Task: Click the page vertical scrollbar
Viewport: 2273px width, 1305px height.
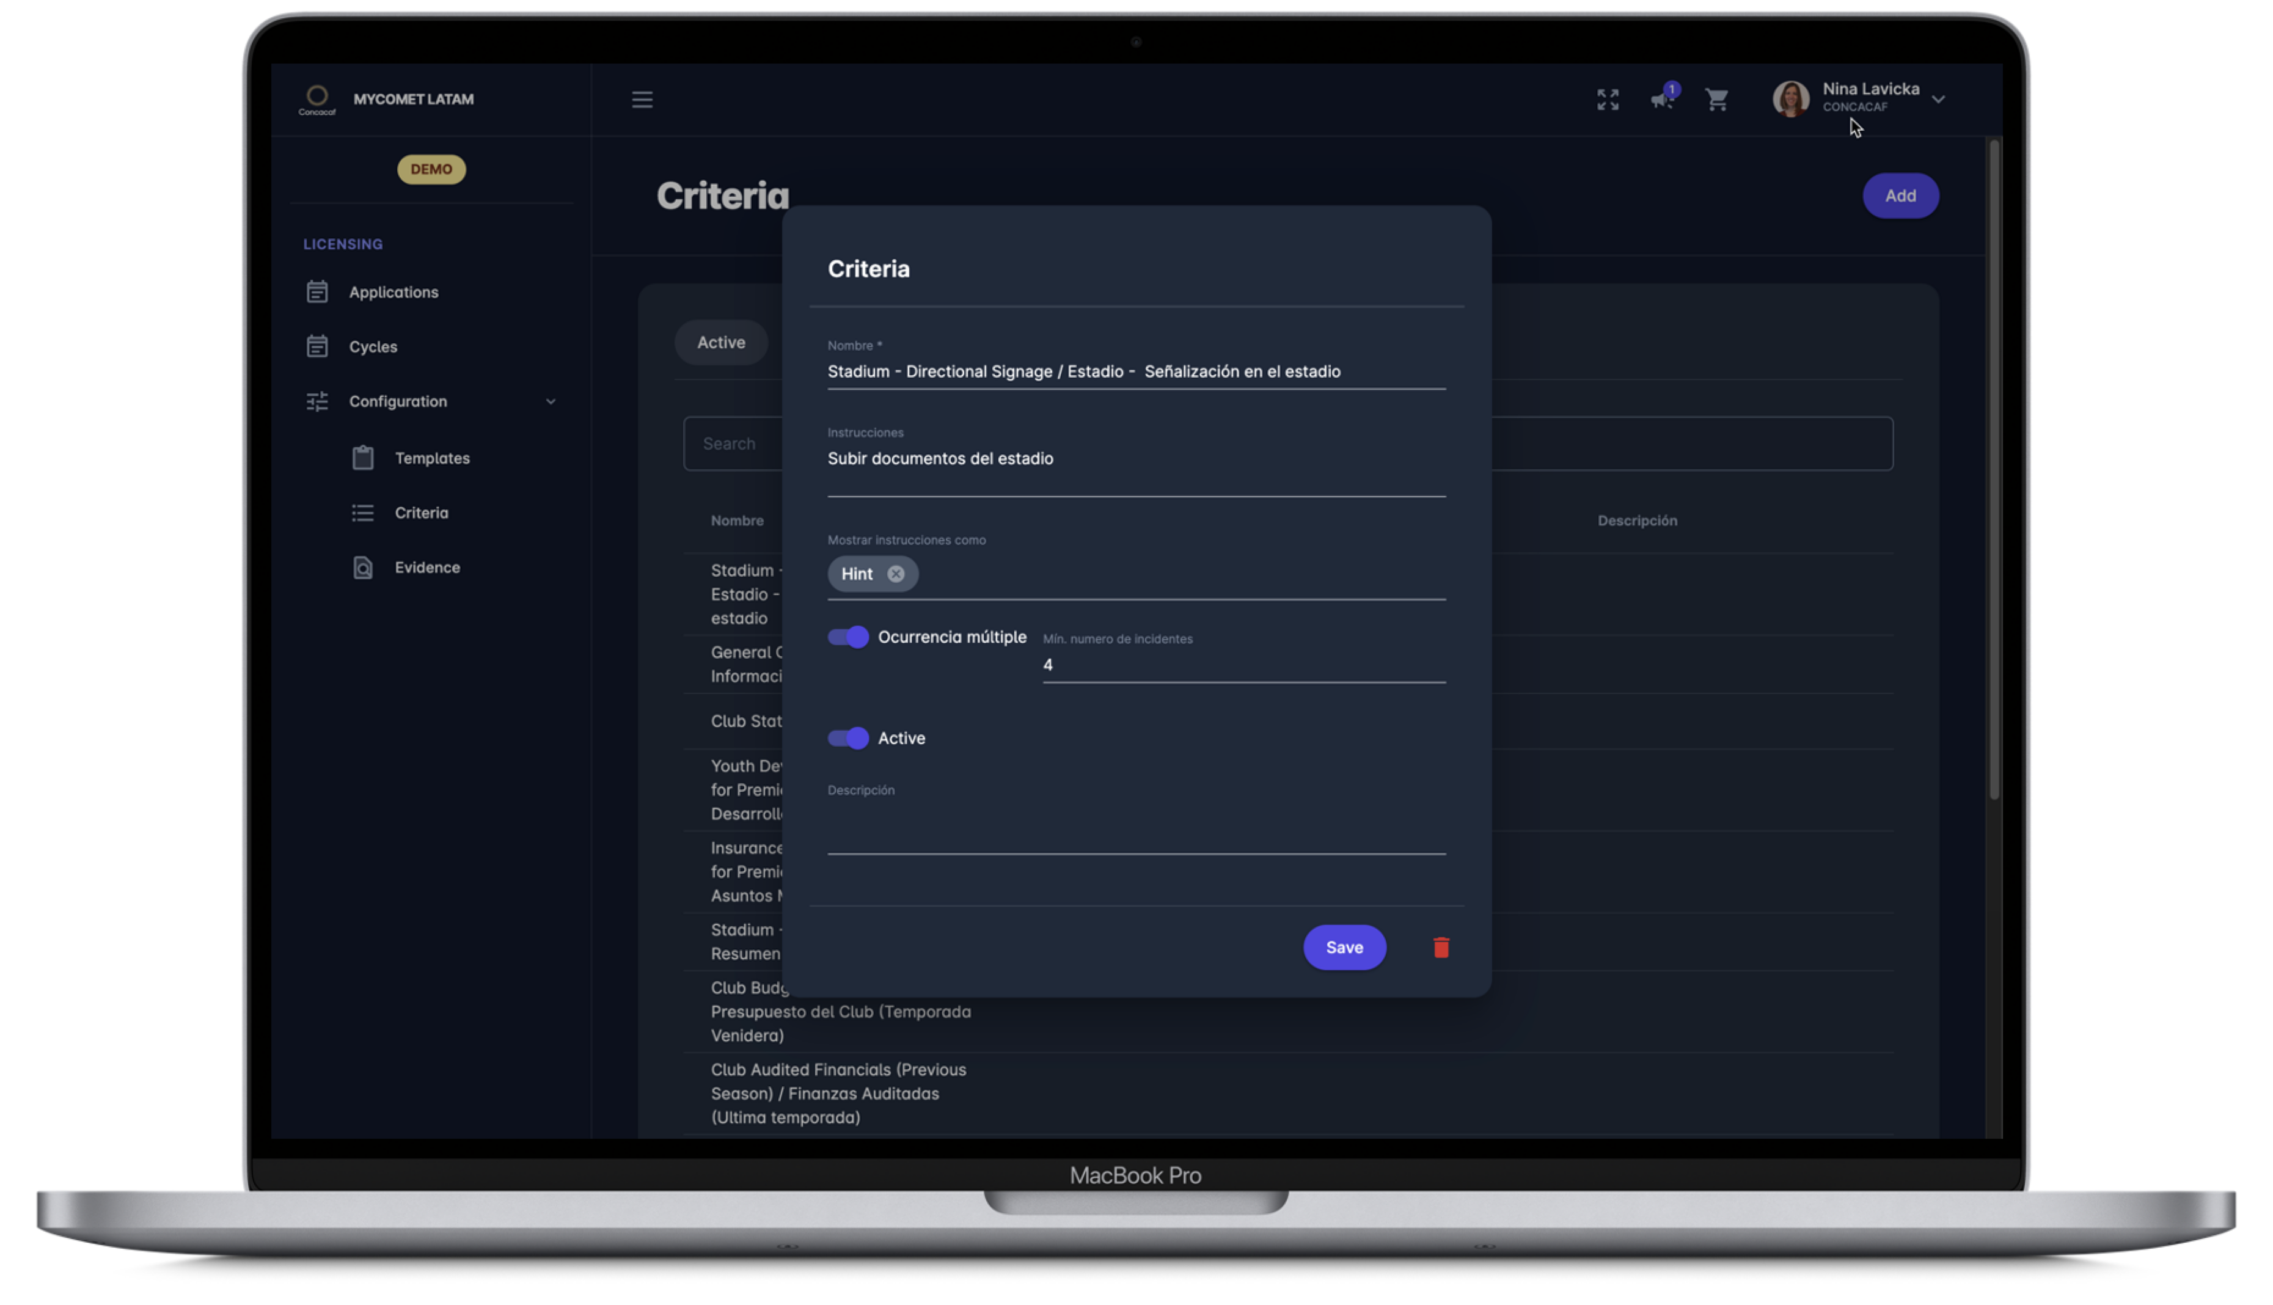Action: [x=1993, y=466]
